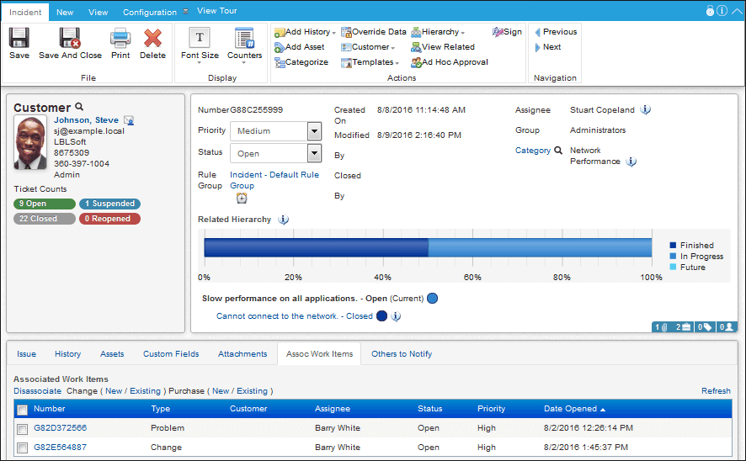Image resolution: width=746 pixels, height=461 pixels.
Task: Click info icon next to Stuart Copeland
Action: click(645, 110)
